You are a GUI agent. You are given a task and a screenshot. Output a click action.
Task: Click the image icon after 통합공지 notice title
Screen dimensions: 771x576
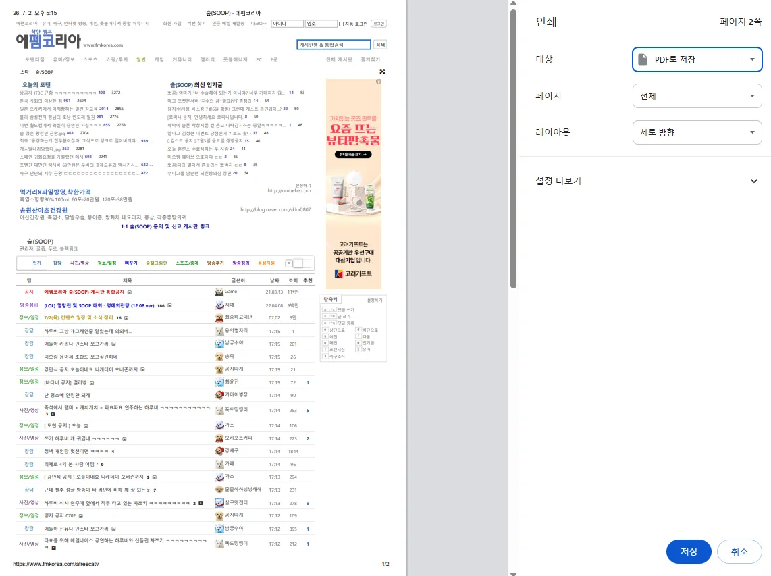(130, 292)
